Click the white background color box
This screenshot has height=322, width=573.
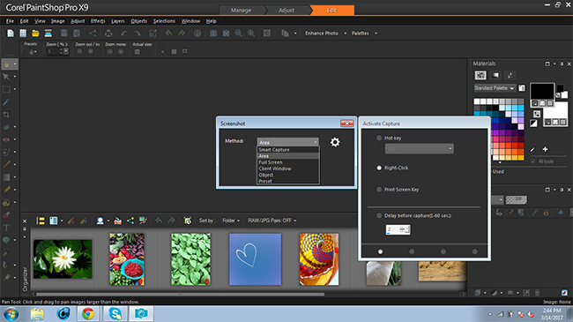[x=556, y=114]
